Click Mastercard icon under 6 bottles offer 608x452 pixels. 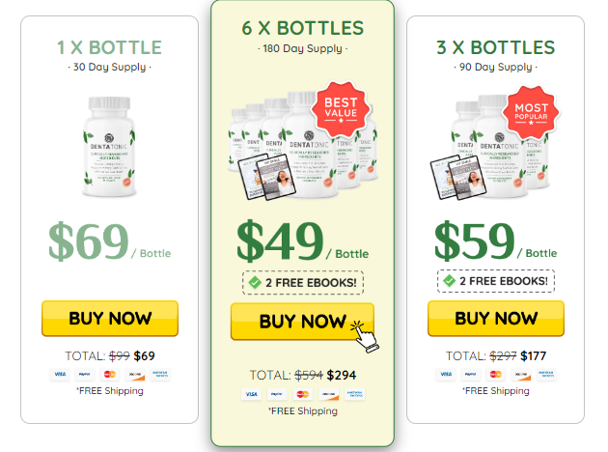point(302,394)
